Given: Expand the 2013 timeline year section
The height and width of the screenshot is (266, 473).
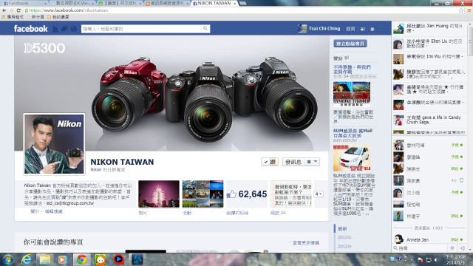Looking at the screenshot, I should [344, 237].
